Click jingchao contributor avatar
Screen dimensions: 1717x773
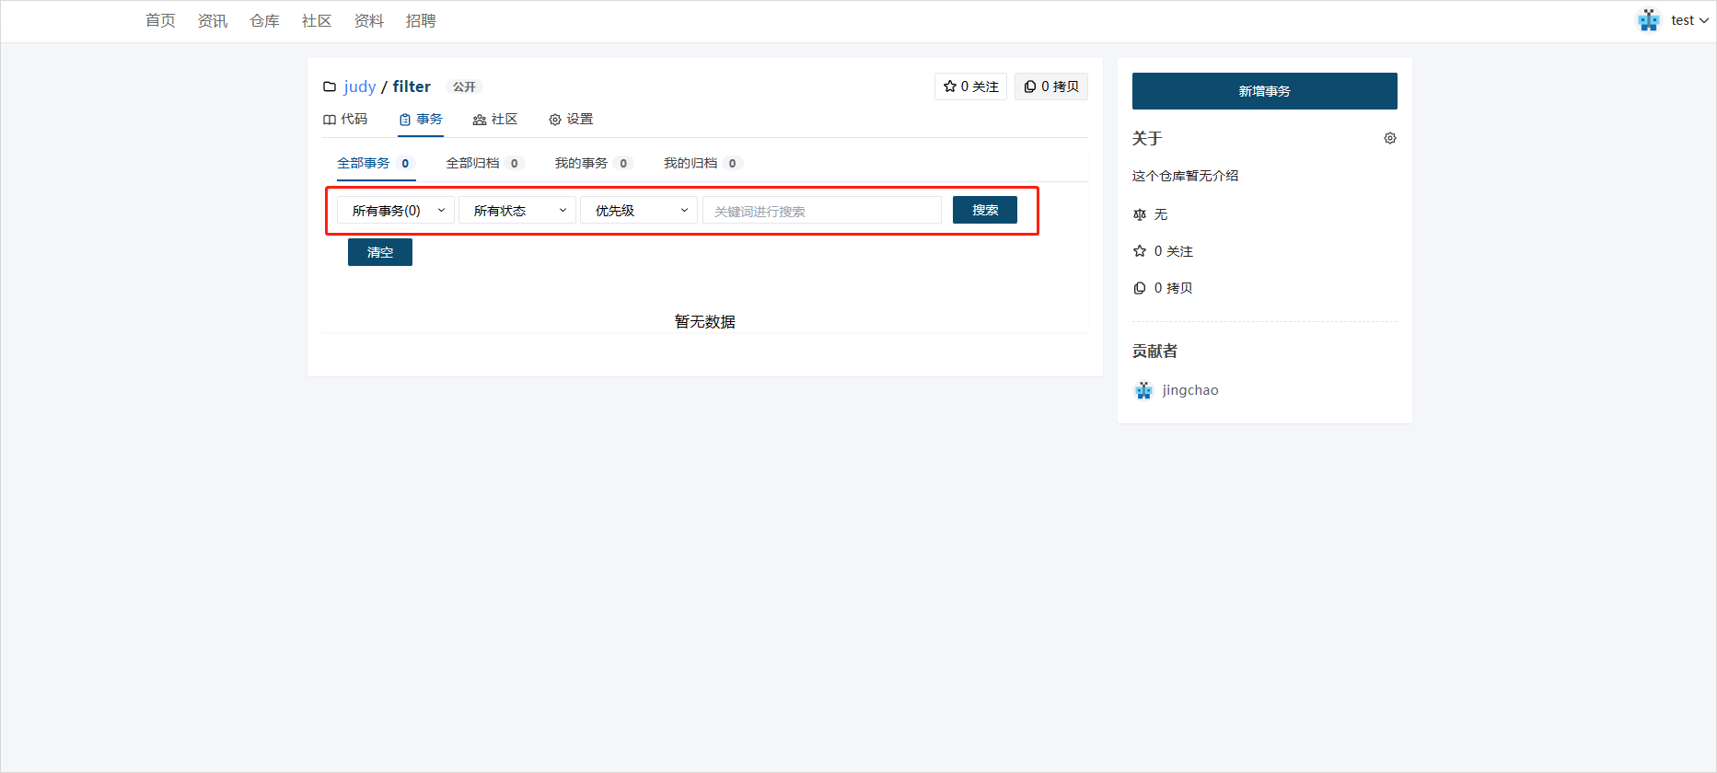[x=1143, y=390]
